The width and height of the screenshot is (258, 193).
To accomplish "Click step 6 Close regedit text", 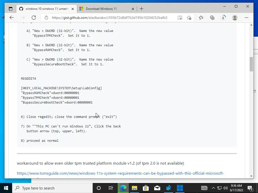I will point(69,117).
